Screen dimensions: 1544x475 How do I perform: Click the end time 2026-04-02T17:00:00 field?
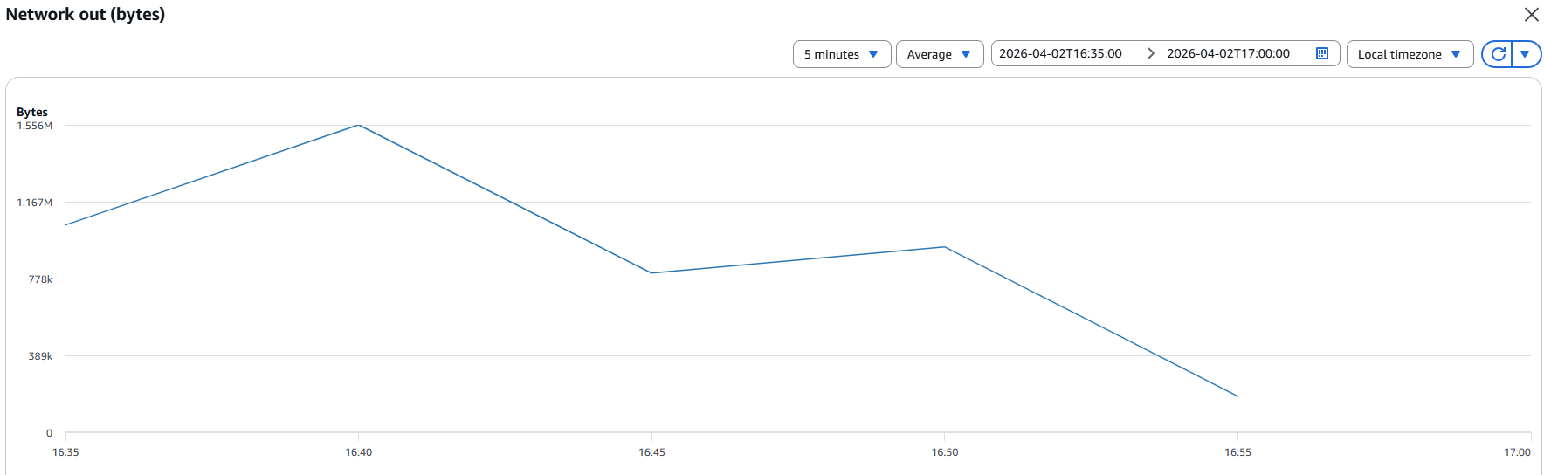1228,54
